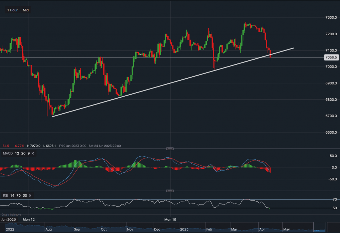Image resolution: width=340 pixels, height=233 pixels.
Task: Select the MACD fast period value 12
Action: coord(17,154)
